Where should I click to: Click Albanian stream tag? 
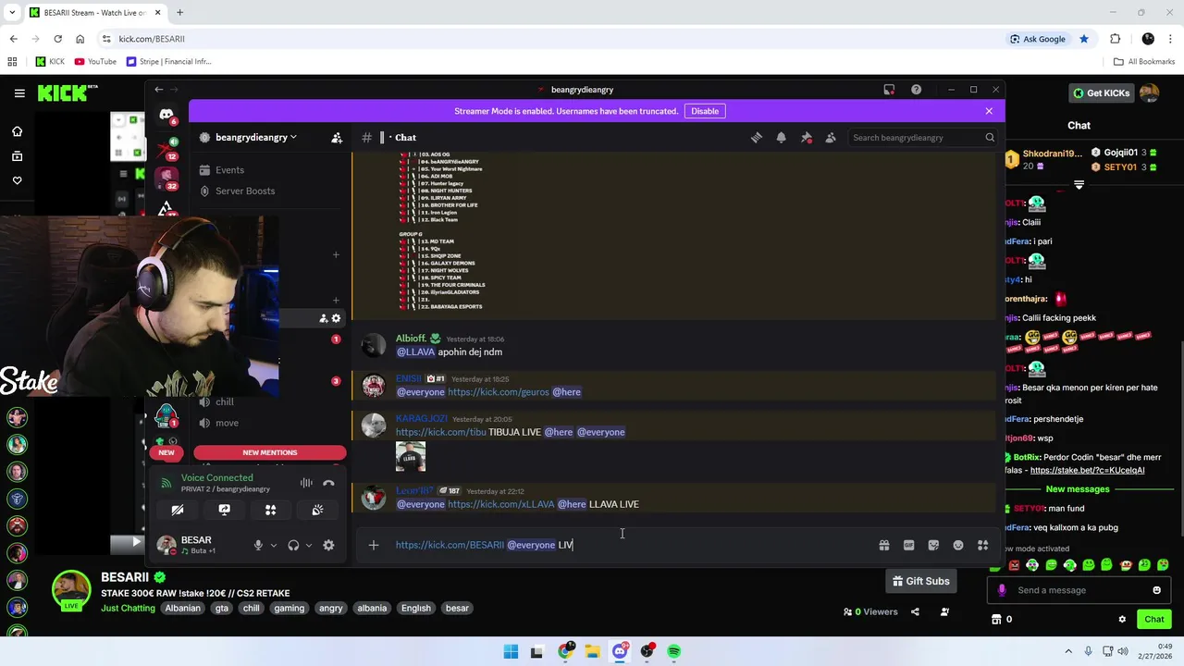(x=182, y=608)
